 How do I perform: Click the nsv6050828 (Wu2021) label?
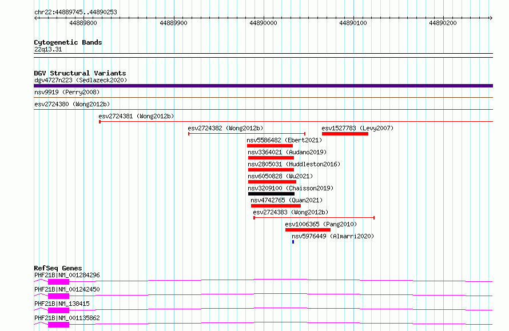(280, 176)
